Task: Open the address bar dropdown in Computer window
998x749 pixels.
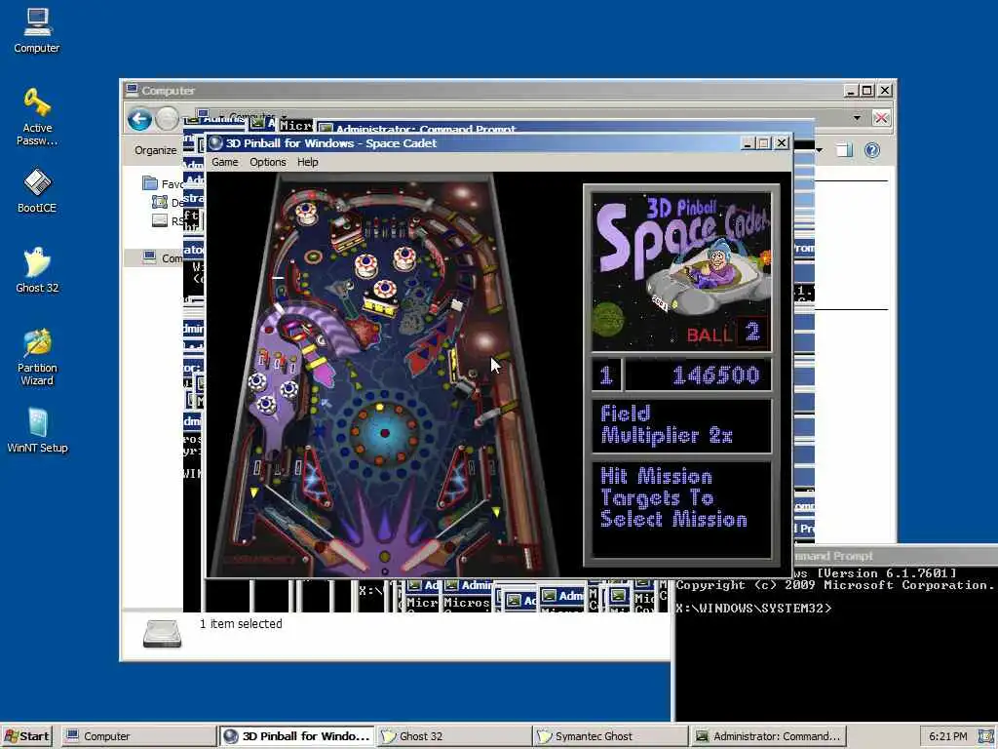Action: coord(857,118)
